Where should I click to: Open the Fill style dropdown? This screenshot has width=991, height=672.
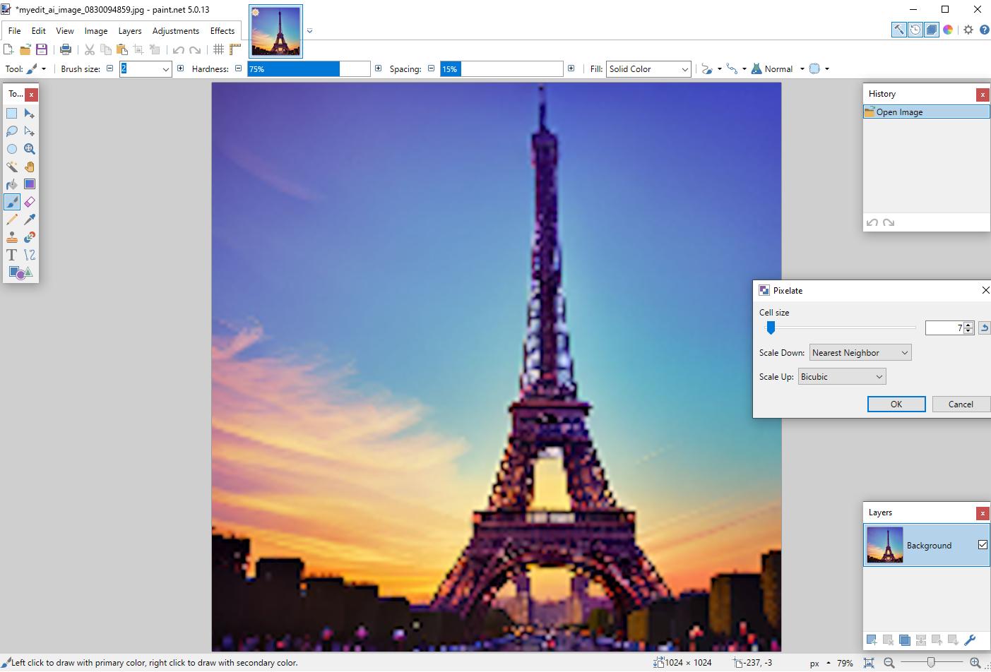coord(648,68)
